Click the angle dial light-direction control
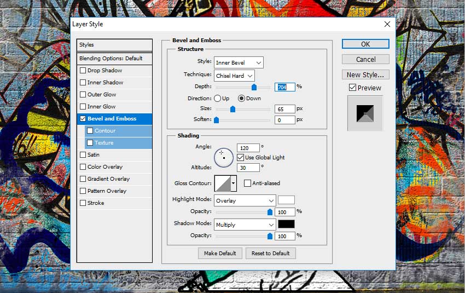This screenshot has height=293, width=465. tap(223, 157)
